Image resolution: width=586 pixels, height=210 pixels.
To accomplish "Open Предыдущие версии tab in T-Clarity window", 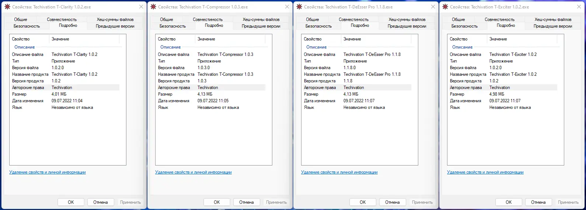I will coord(115,26).
